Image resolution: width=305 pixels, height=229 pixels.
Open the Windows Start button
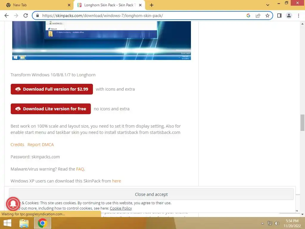(x=7, y=223)
